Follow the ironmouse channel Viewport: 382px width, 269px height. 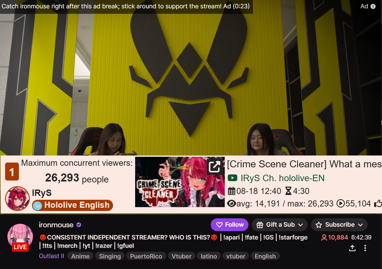230,225
